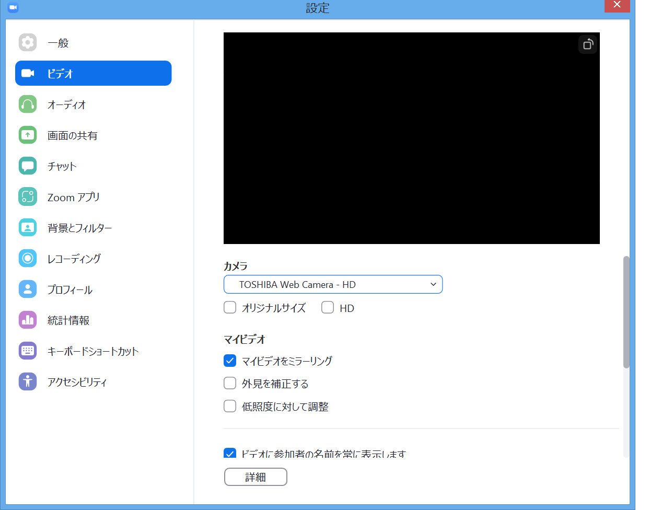Click the 詳細 button
This screenshot has width=650, height=510.
(x=256, y=477)
